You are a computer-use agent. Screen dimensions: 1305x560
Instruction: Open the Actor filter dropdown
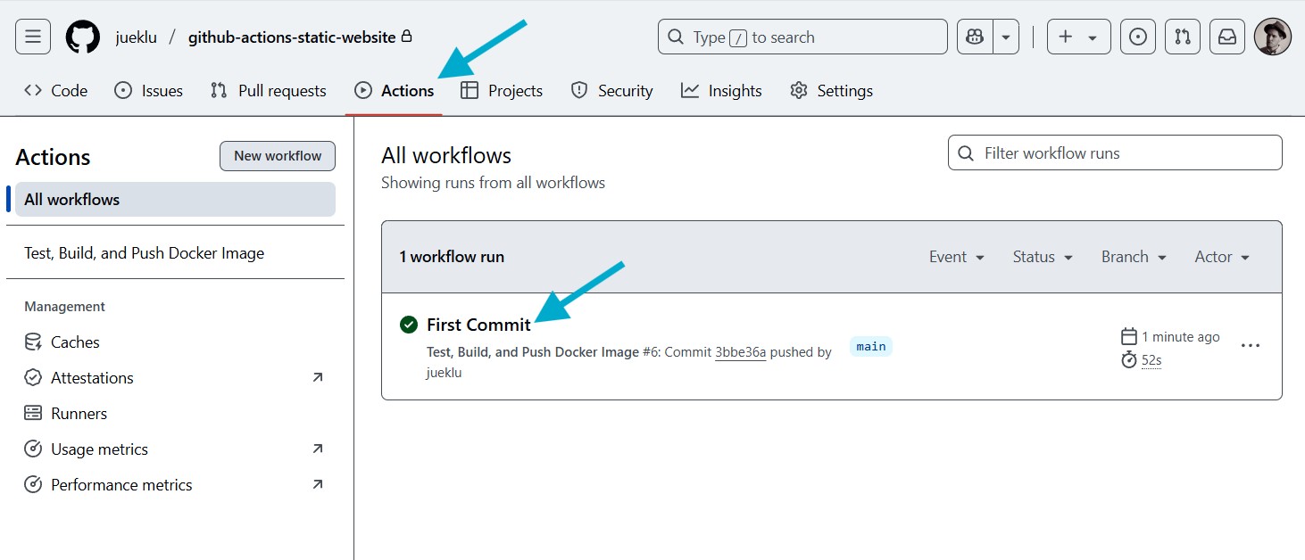[1222, 257]
